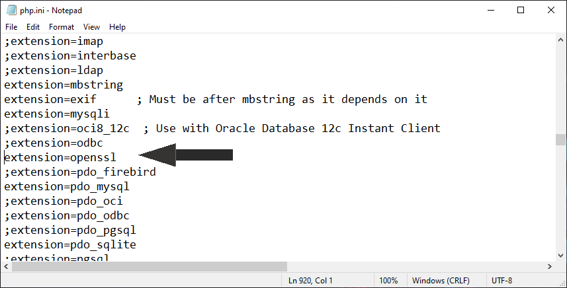Open the Help menu
This screenshot has width=567, height=288.
117,27
